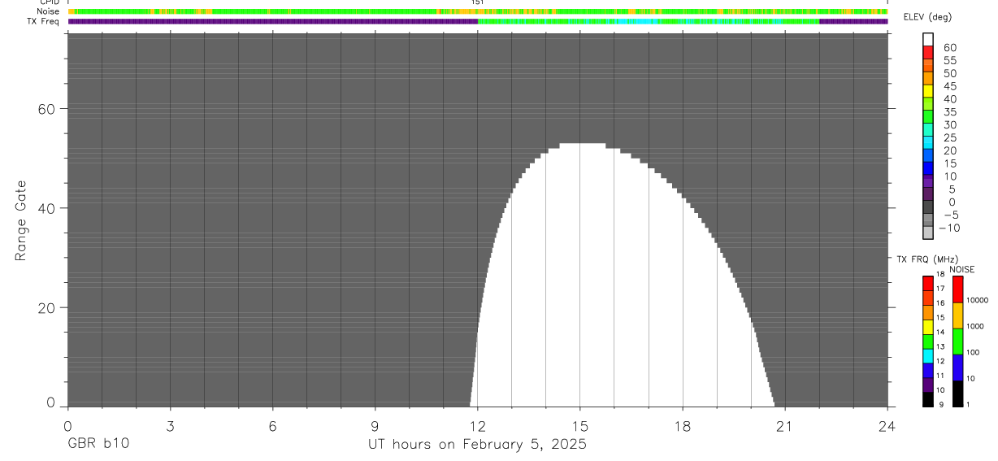The height and width of the screenshot is (461, 998).
Task: Pick dark gray ELEV swatch between 0 and -5
Action: pyautogui.click(x=928, y=207)
